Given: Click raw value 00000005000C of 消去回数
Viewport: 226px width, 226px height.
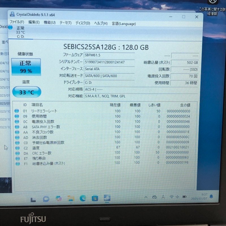Looking at the screenshot, I should 178,137.
